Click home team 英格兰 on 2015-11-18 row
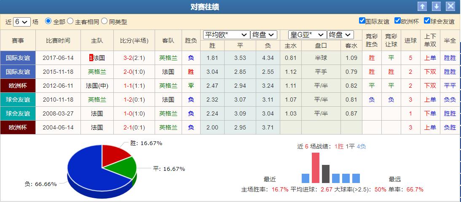This screenshot has width=461, height=202. (x=97, y=72)
